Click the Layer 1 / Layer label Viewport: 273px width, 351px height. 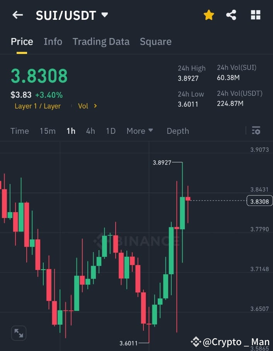[38, 106]
